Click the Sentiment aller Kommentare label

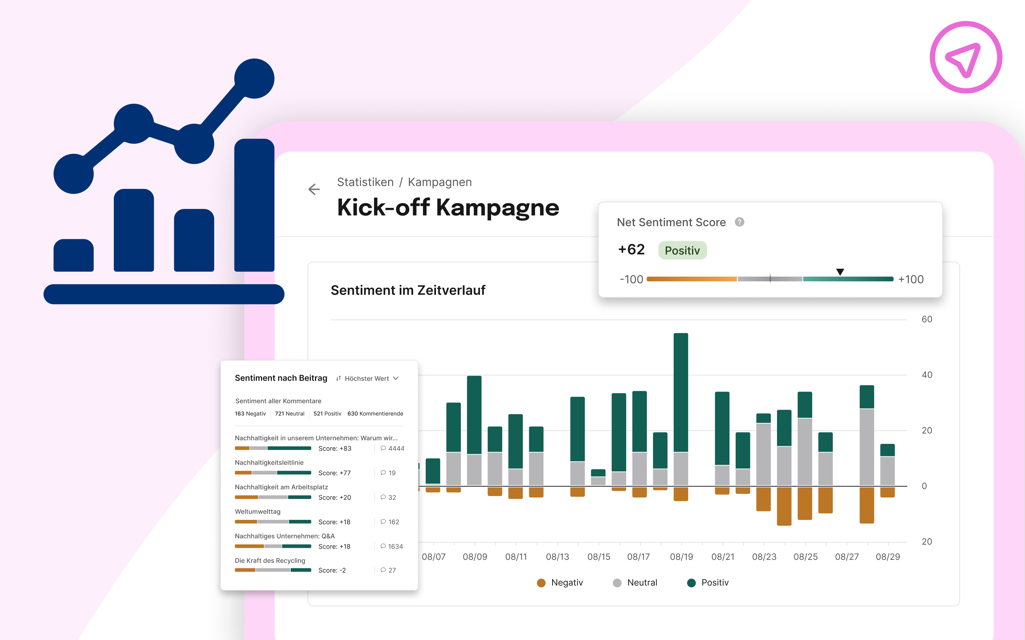click(x=278, y=401)
